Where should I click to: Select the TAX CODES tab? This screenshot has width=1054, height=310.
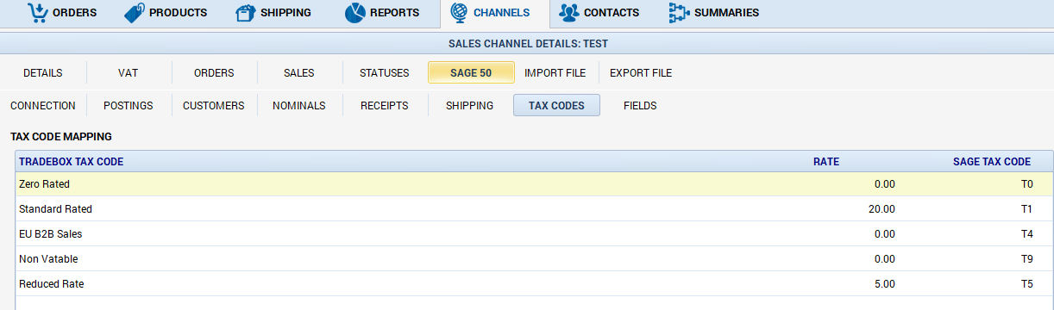click(x=556, y=106)
